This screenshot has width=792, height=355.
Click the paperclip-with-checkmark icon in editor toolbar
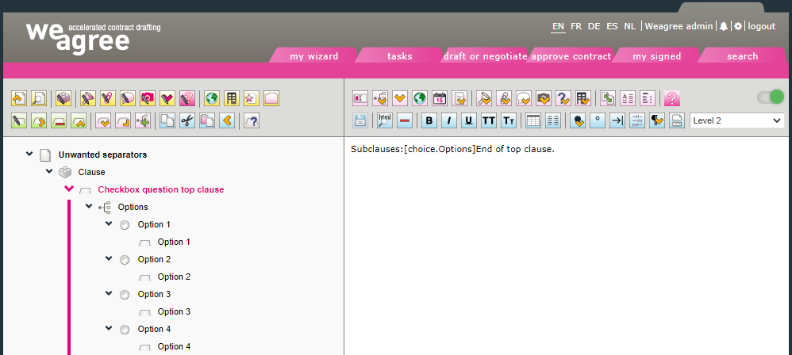tap(504, 98)
